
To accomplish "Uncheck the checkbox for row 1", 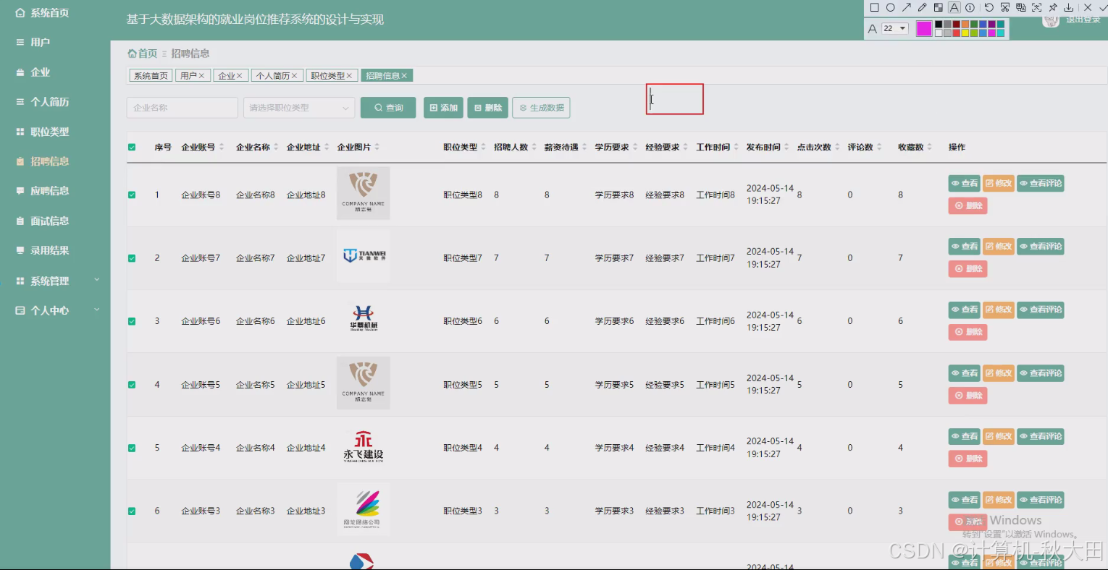I will 132,195.
